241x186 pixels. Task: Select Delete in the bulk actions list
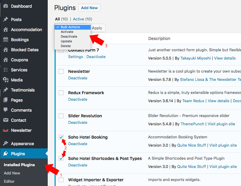tap(66, 46)
